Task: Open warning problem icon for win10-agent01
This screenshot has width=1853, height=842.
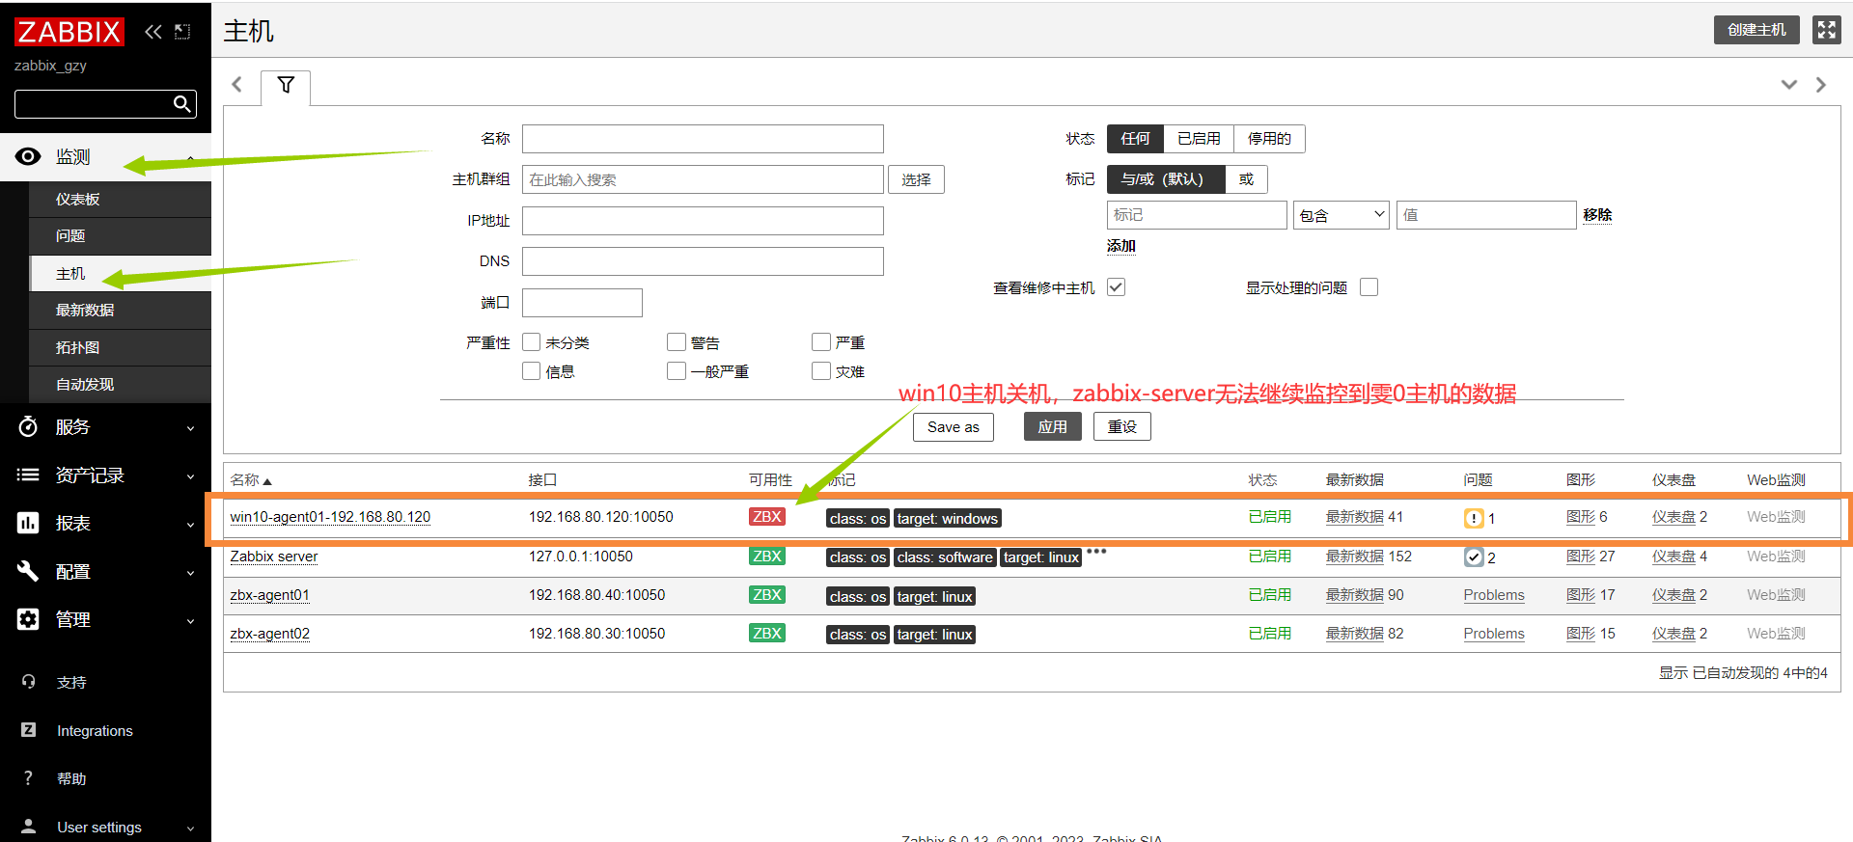Action: tap(1474, 519)
